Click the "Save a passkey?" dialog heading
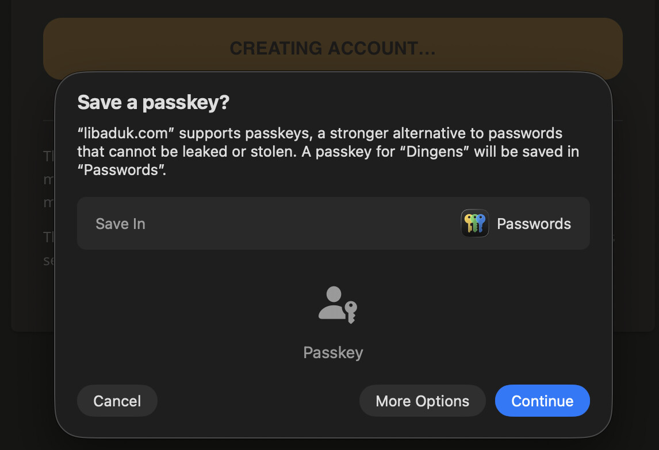This screenshot has height=450, width=659. pyautogui.click(x=154, y=102)
